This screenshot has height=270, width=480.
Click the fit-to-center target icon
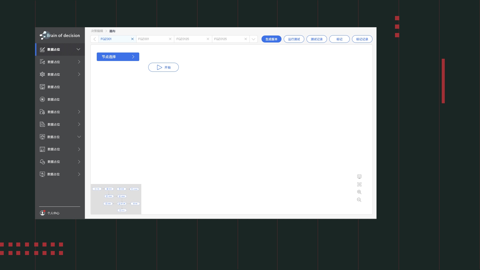coord(359,184)
